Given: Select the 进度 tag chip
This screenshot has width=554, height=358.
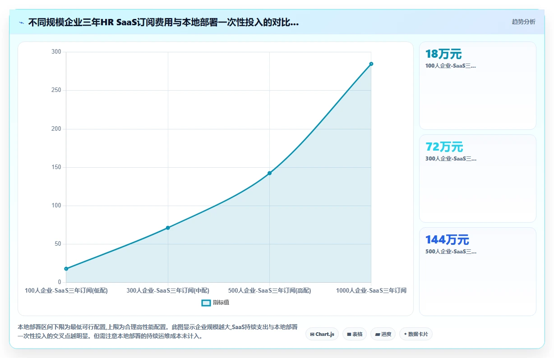Looking at the screenshot, I should point(383,334).
